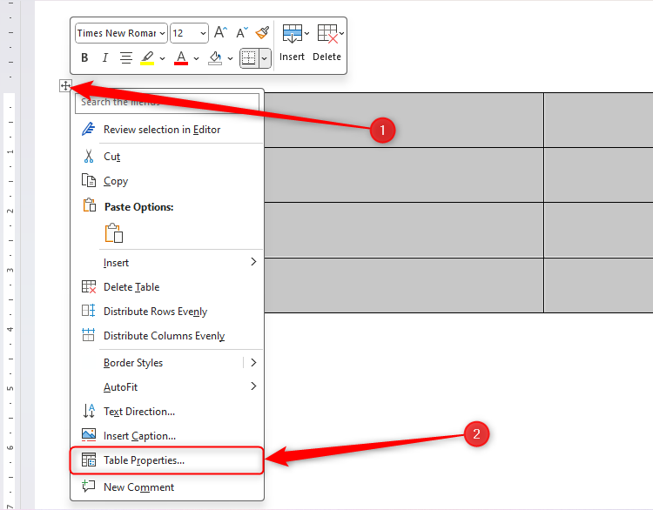Select Distribute Columns Evenly
This screenshot has width=653, height=510.
167,336
